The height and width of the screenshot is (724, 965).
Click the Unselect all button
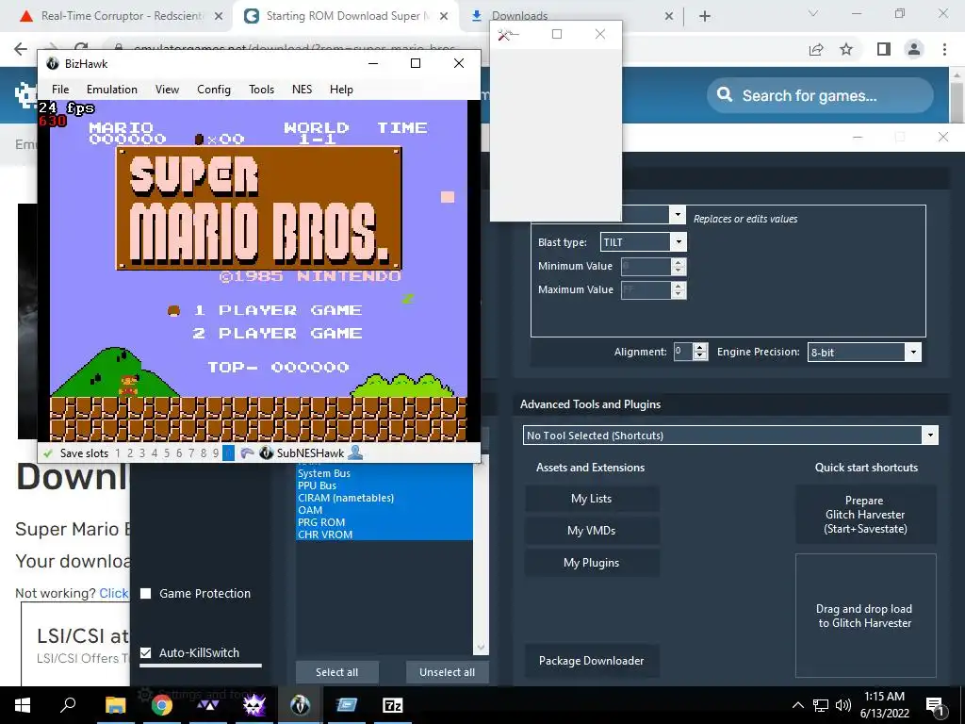[x=447, y=672]
